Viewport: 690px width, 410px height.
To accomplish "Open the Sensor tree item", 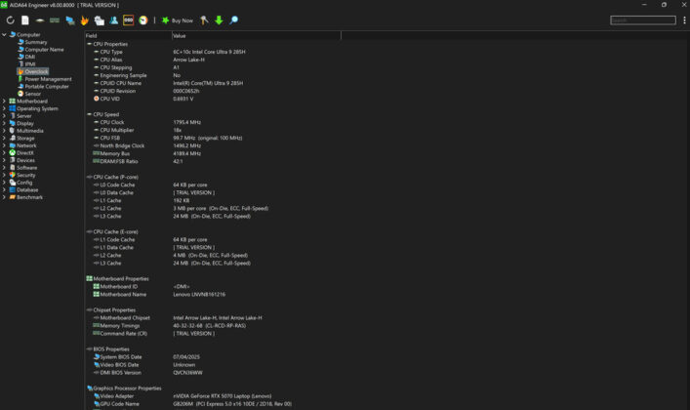I will [29, 94].
